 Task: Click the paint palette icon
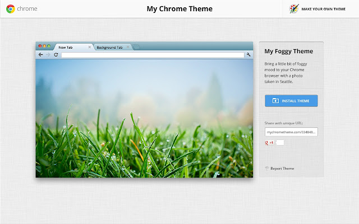pos(294,9)
